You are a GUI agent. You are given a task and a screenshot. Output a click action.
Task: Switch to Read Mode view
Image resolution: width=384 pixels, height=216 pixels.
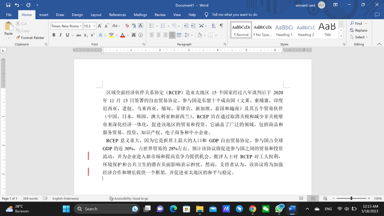[x=301, y=198]
